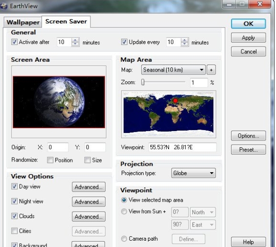Click the EarthView globe title icon

(3, 6)
